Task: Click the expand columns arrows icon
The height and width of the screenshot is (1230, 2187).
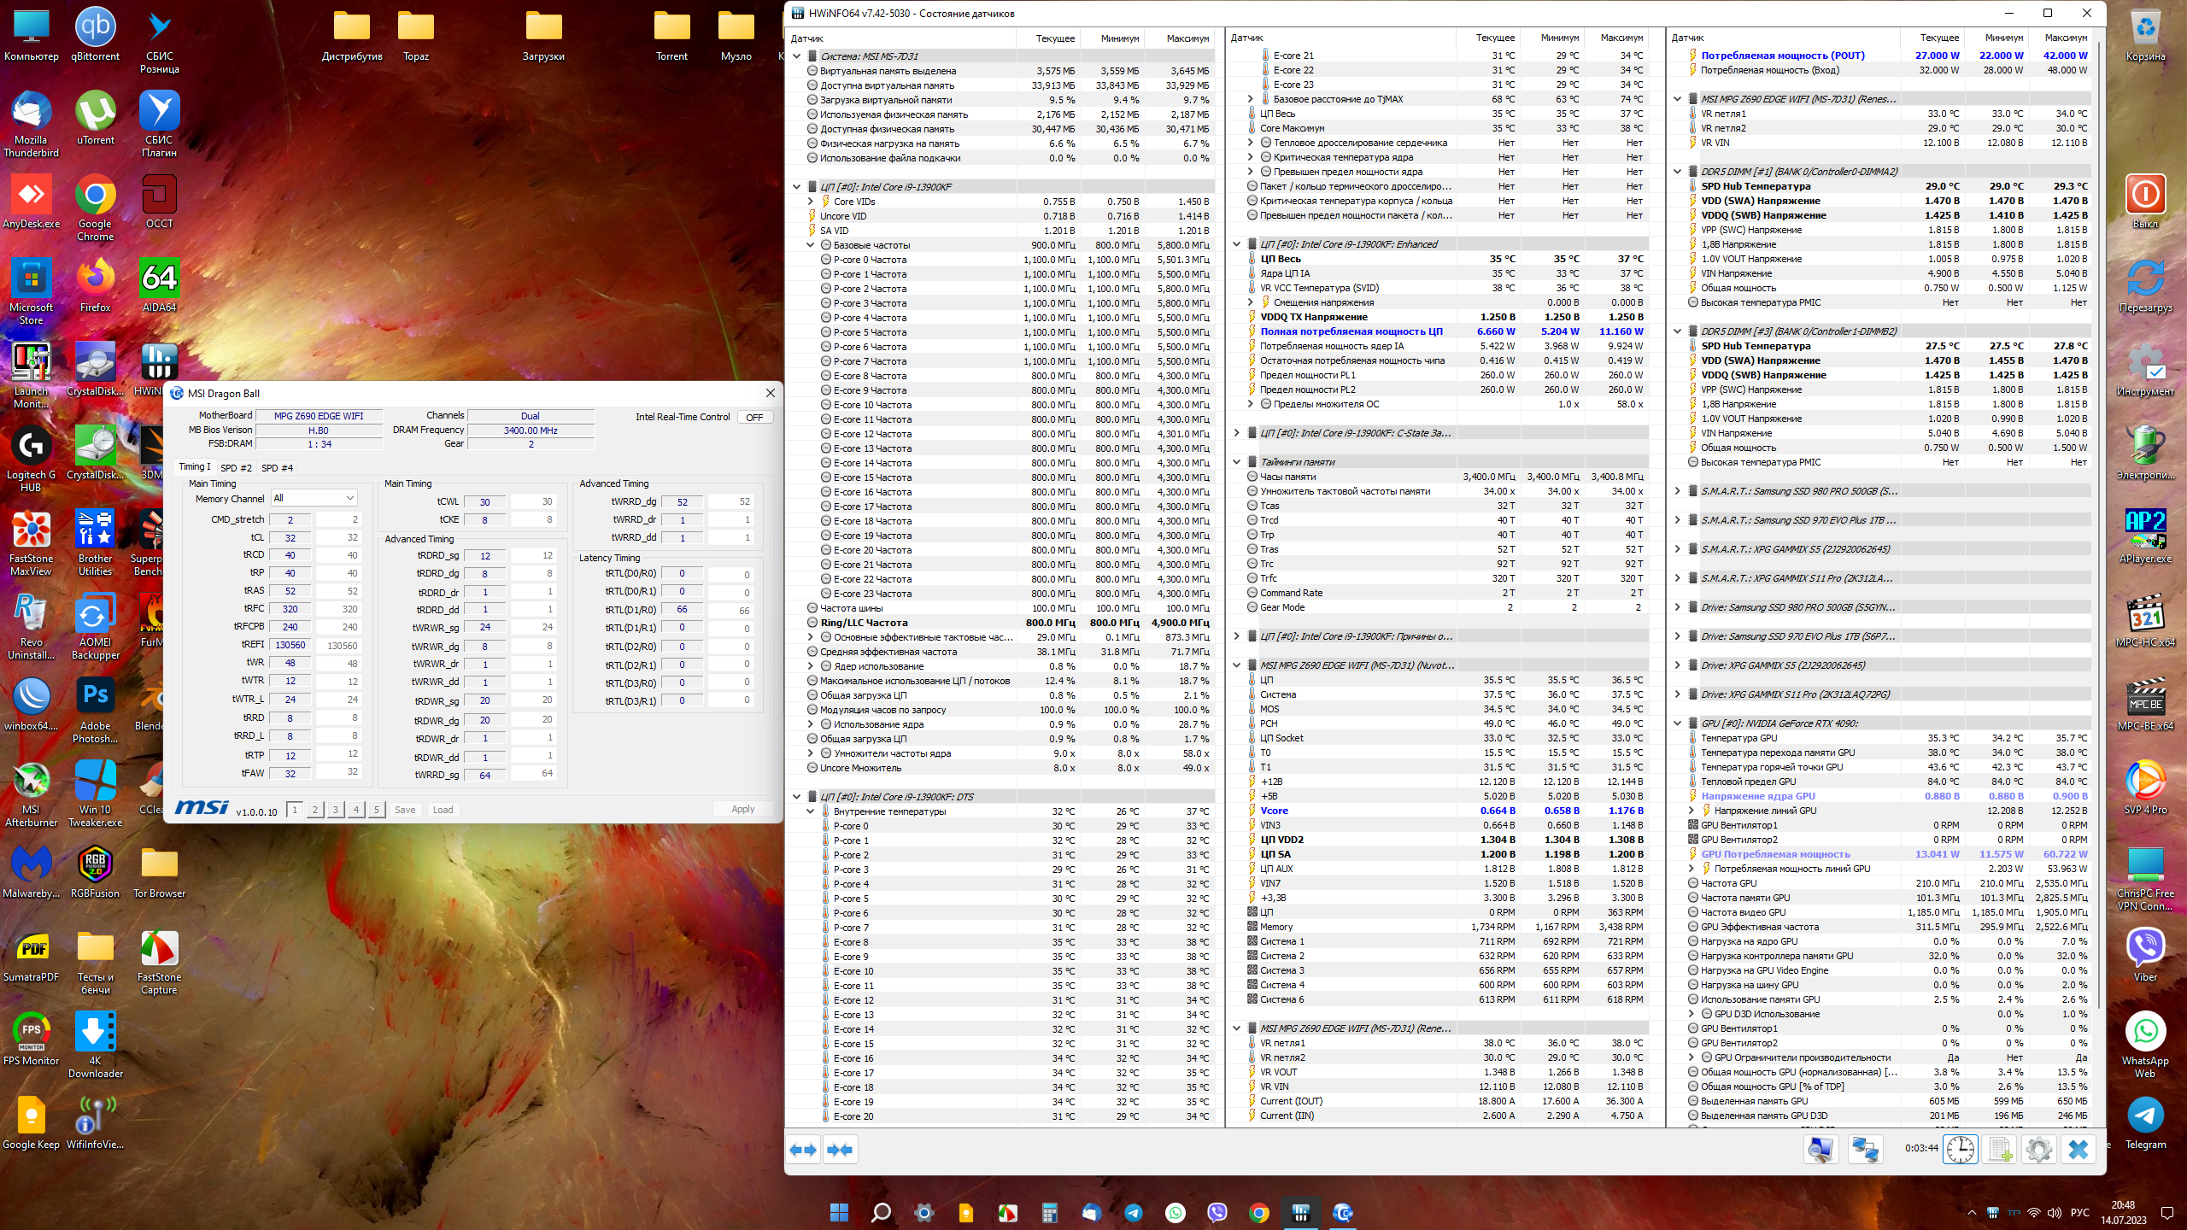Action: pyautogui.click(x=803, y=1150)
